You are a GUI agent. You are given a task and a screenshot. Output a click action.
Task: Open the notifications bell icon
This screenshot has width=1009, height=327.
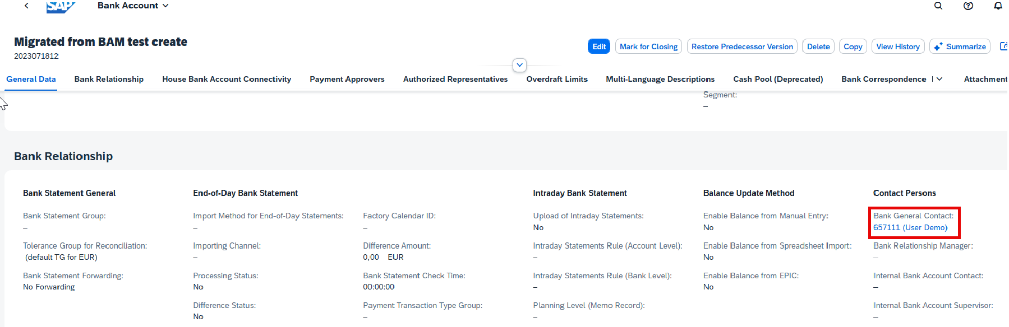pos(998,6)
